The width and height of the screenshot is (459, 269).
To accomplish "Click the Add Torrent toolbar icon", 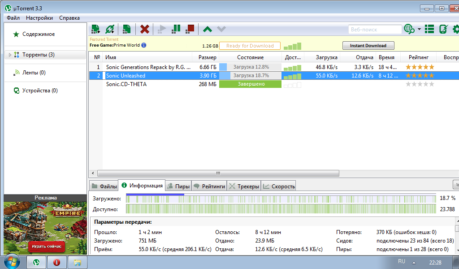I will [x=96, y=29].
